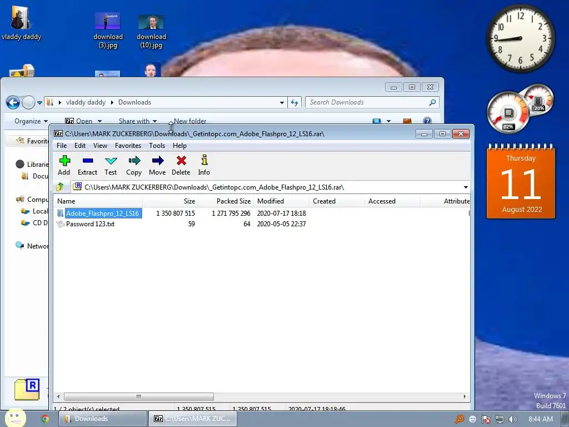Open the View menu

click(x=100, y=146)
